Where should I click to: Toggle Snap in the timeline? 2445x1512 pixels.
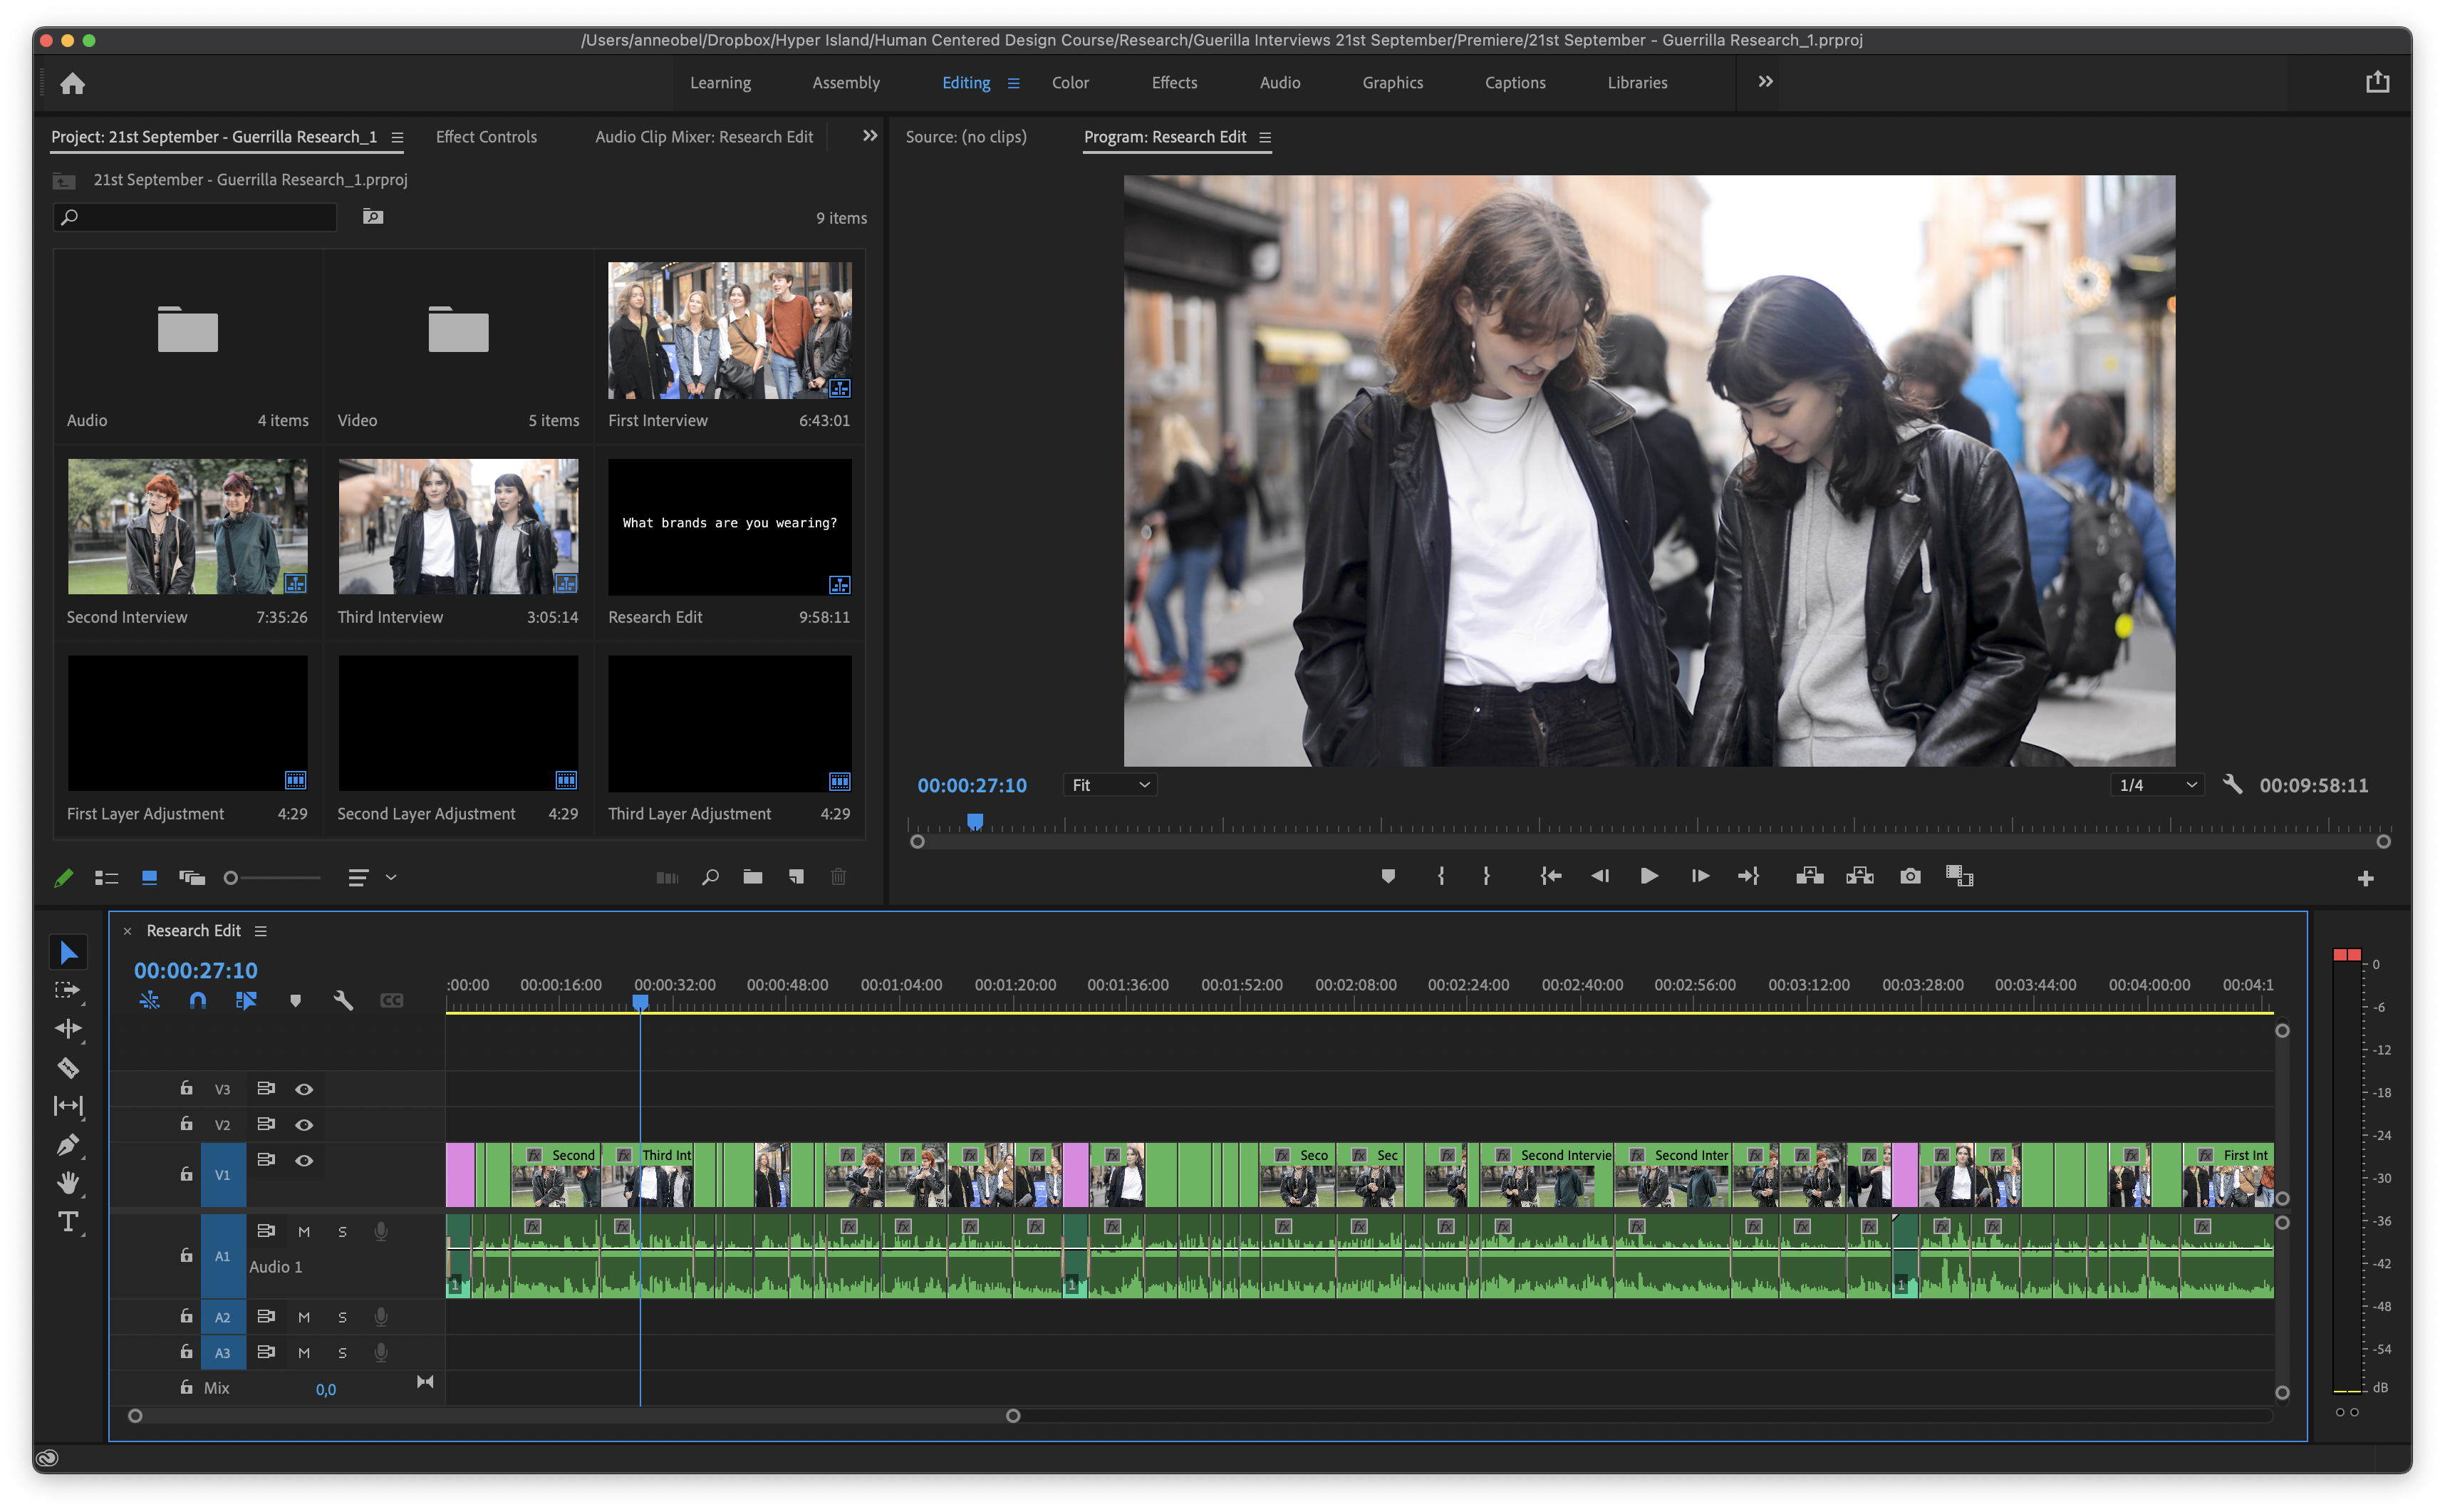[x=198, y=1000]
